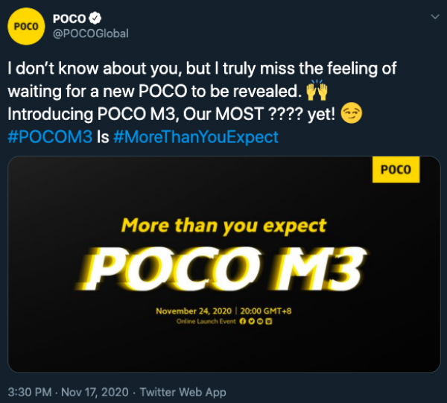Image resolution: width=447 pixels, height=403 pixels.
Task: Click the Facebook icon in launch banner
Action: 242,321
